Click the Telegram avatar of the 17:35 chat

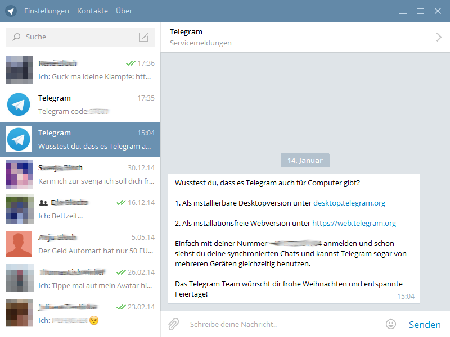[19, 104]
